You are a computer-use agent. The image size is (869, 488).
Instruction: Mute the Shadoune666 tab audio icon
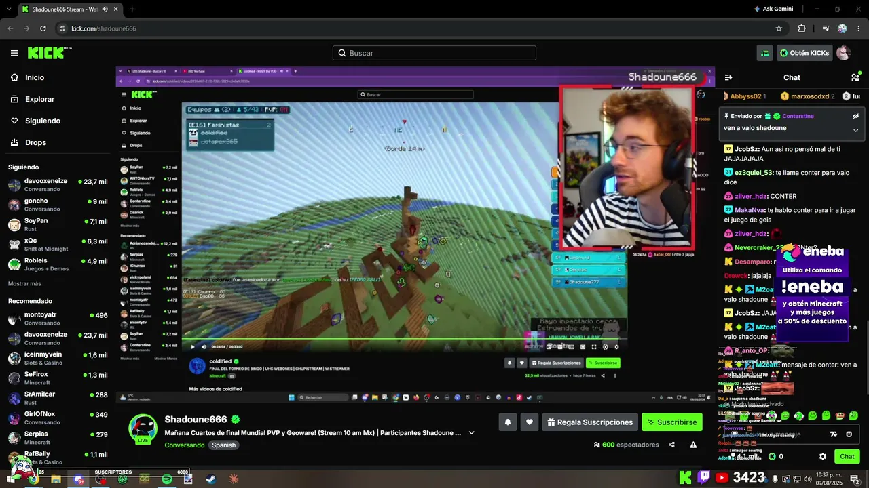(x=104, y=9)
